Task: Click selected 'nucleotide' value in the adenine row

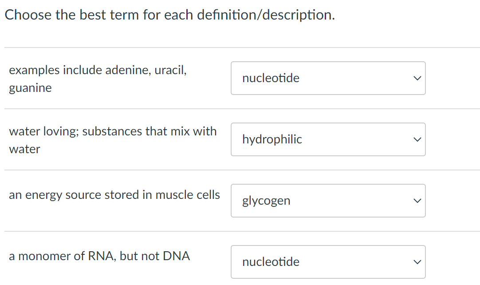Action: click(271, 78)
